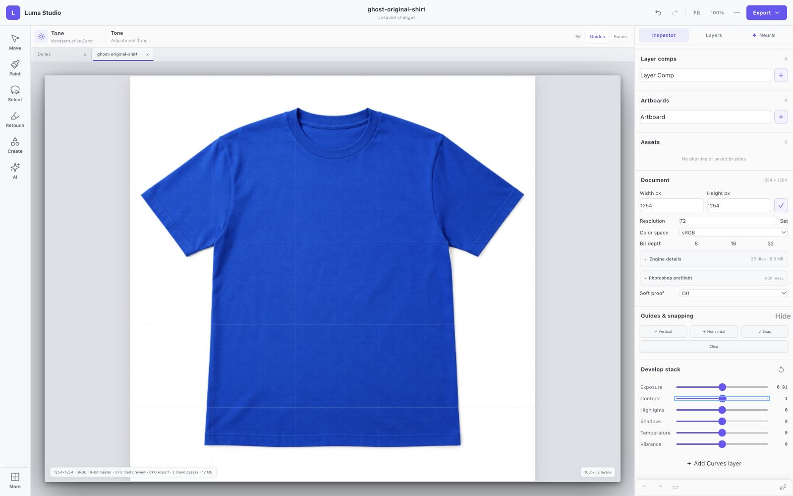
Task: Clear all guides
Action: point(714,347)
